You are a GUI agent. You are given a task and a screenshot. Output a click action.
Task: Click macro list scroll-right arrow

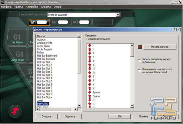[x=76, y=109]
